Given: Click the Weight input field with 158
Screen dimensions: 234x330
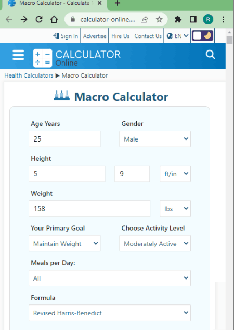Looking at the screenshot, I should coord(89,209).
